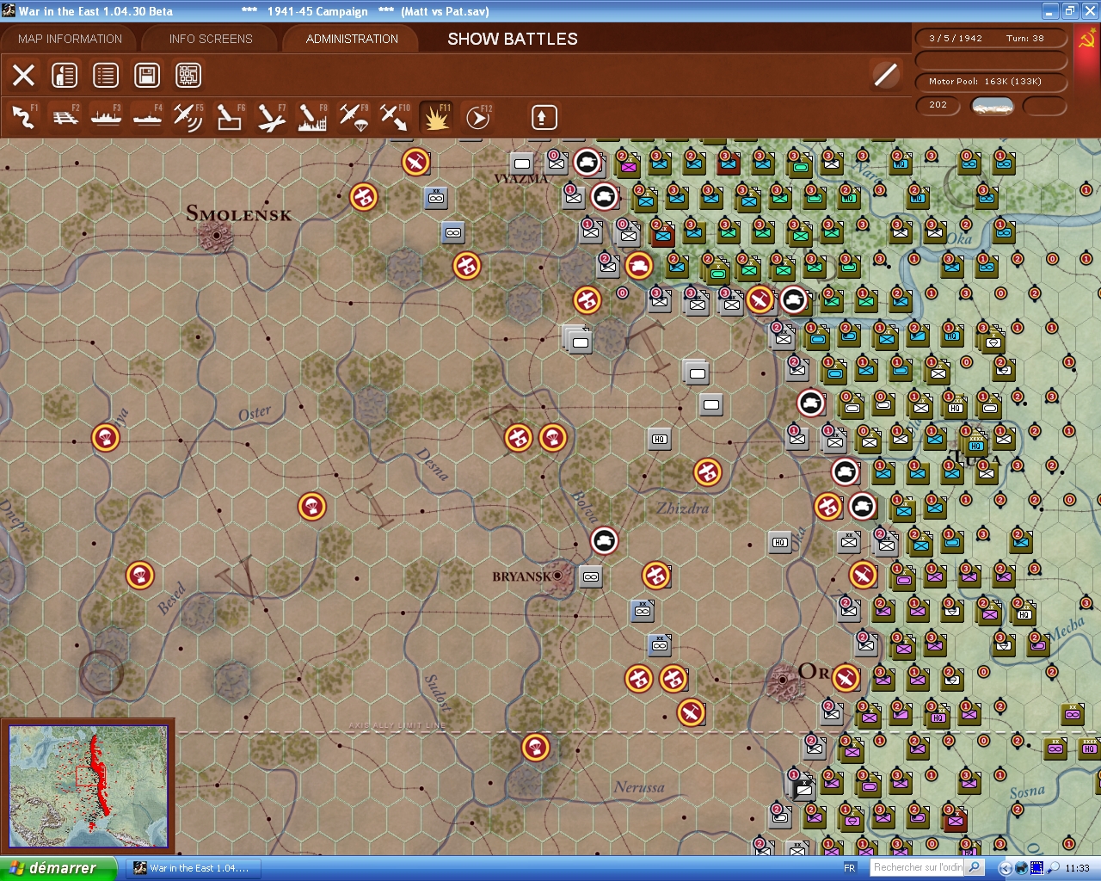Viewport: 1101px width, 881px height.
Task: Click the 11:33 taskbar clock
Action: pos(1077,868)
